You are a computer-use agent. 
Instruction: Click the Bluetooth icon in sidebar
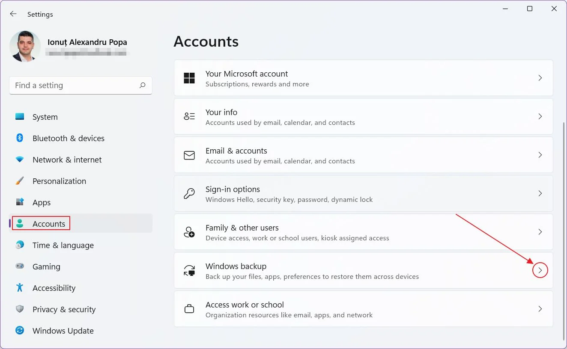click(20, 138)
